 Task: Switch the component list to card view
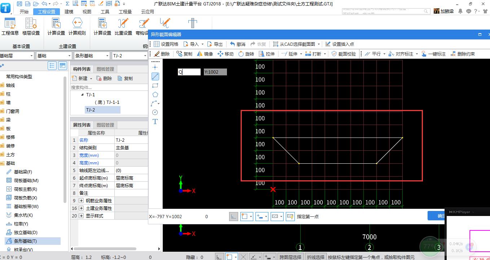click(63, 65)
